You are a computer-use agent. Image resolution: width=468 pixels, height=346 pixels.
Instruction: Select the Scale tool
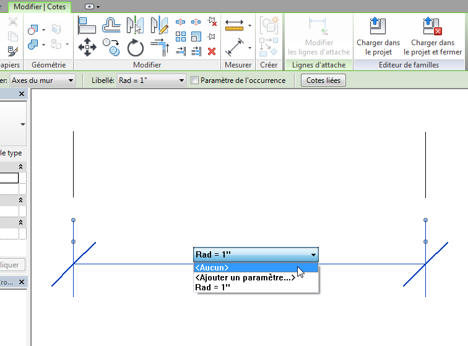196,37
